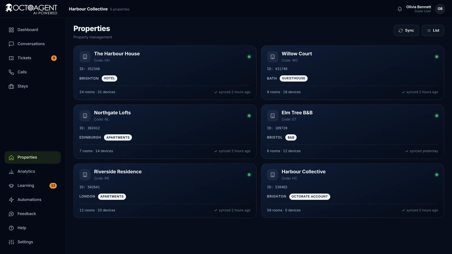Click '58 rooms · 0 devices' text

[x=284, y=210]
